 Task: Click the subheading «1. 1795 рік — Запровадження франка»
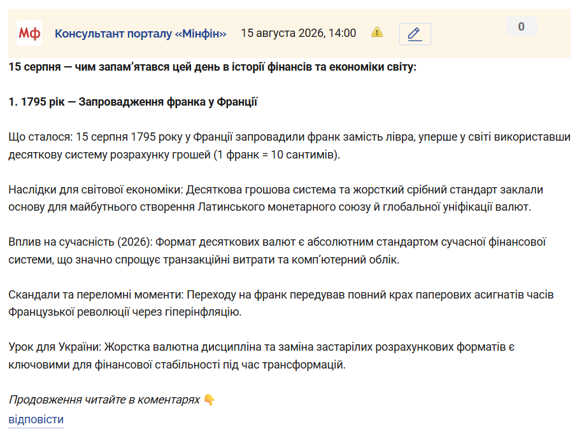133,102
